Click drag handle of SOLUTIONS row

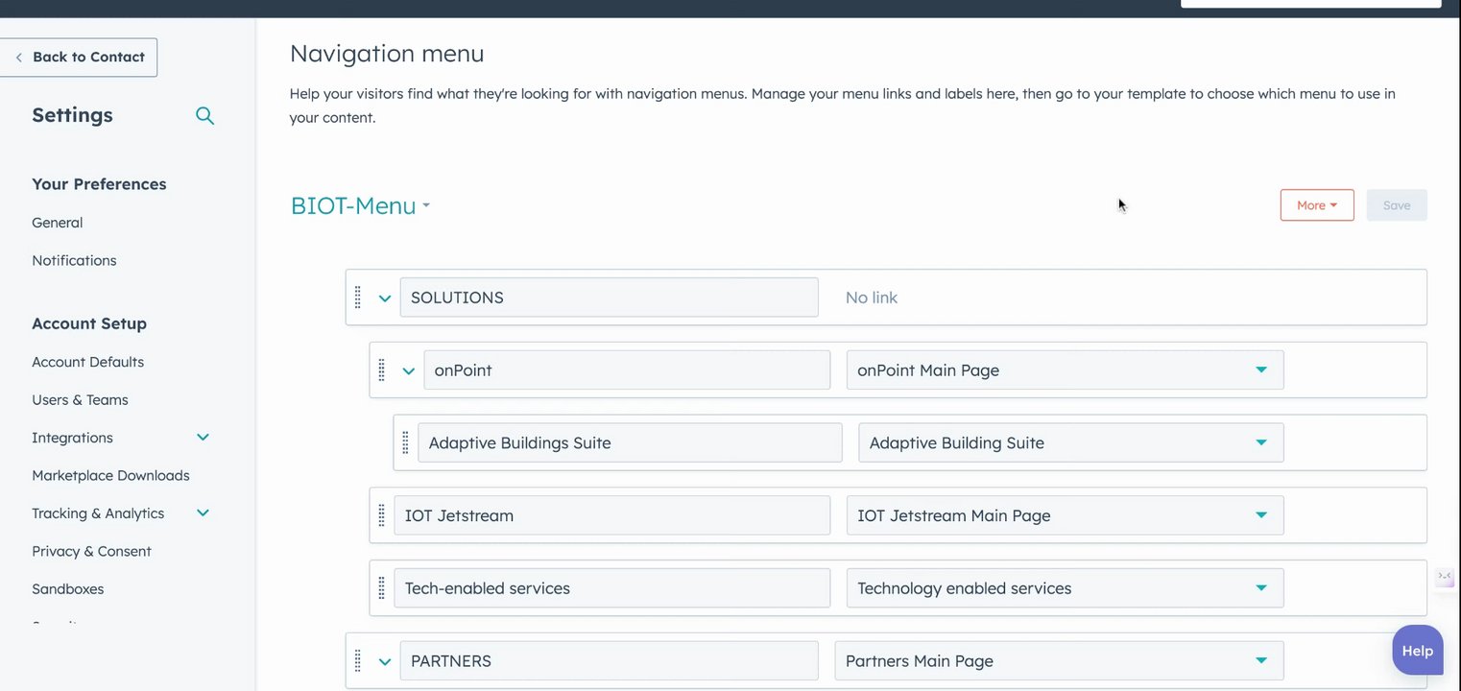(358, 298)
